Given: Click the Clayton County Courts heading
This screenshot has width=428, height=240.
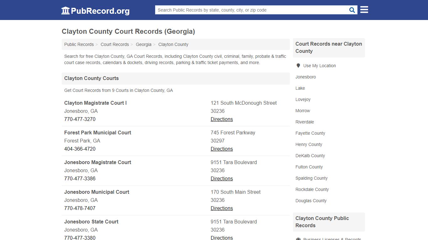Looking at the screenshot, I should [x=91, y=78].
